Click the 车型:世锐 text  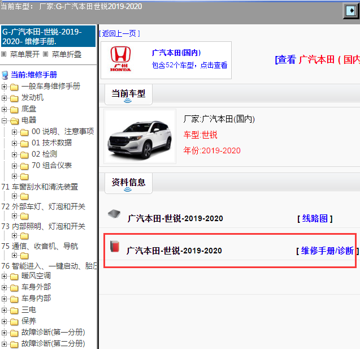pos(200,135)
